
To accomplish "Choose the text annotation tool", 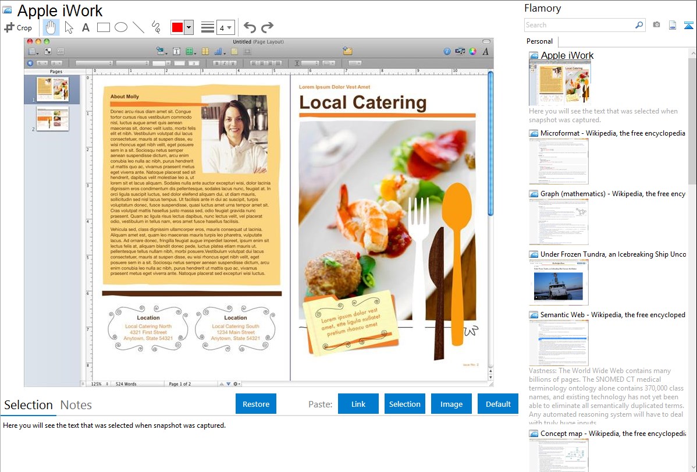I will pyautogui.click(x=86, y=27).
